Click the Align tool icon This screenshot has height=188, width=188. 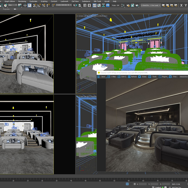80,5
